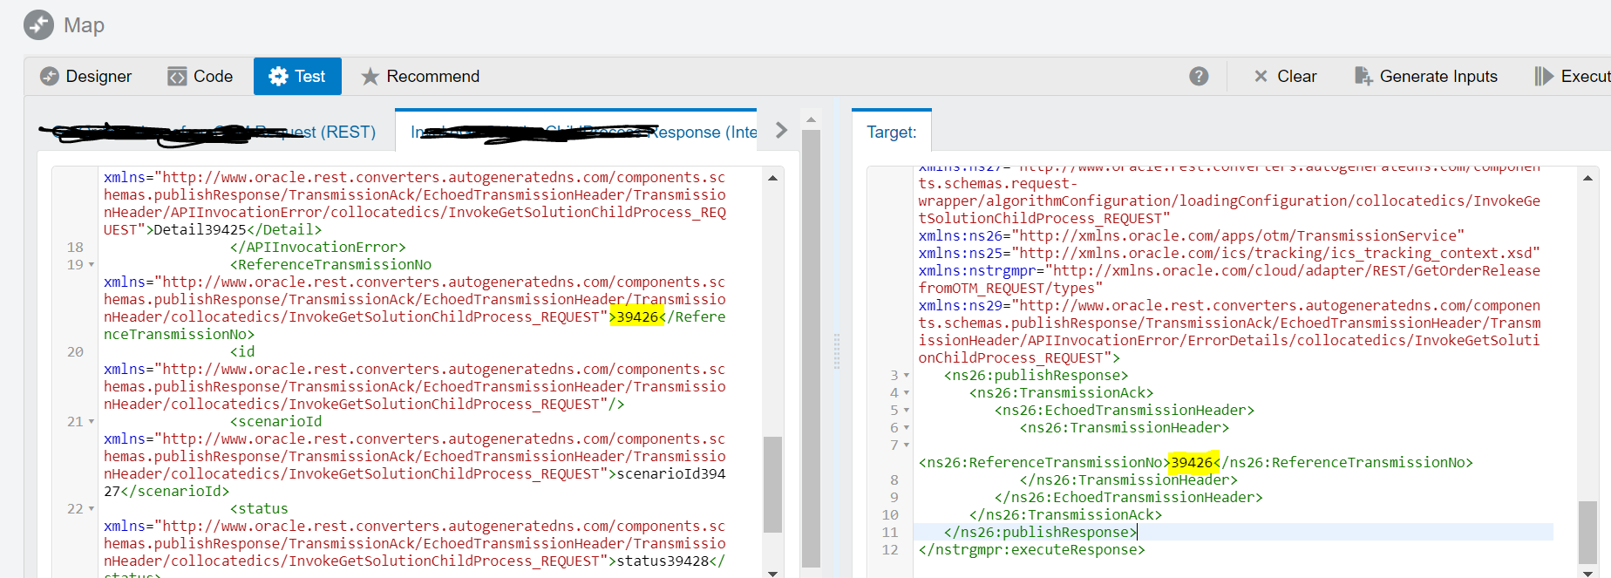Screen dimensions: 1611x578
Task: Click </ns26:publishResponse> closing tag on line 11
Action: click(x=1040, y=533)
